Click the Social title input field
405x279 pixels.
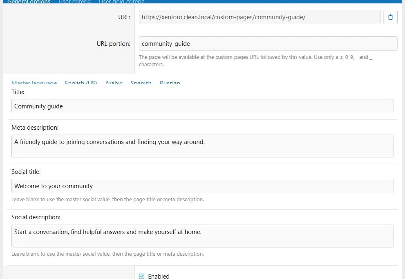click(x=202, y=186)
